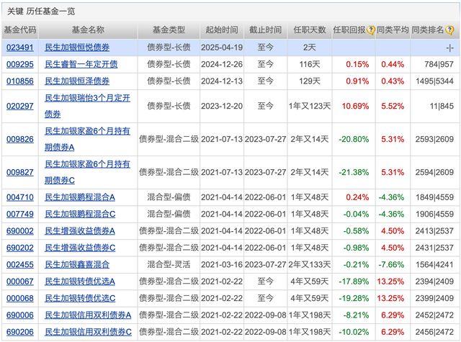Select ranking cell 2456|2472
The image size is (461, 342).
click(x=434, y=333)
